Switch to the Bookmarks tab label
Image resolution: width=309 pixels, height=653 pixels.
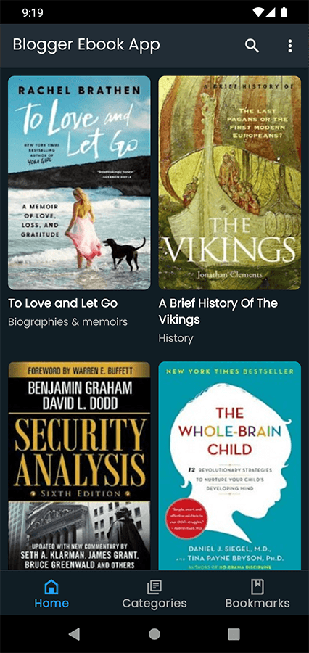coord(257,603)
